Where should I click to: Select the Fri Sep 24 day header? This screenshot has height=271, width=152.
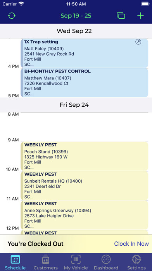coord(76,105)
